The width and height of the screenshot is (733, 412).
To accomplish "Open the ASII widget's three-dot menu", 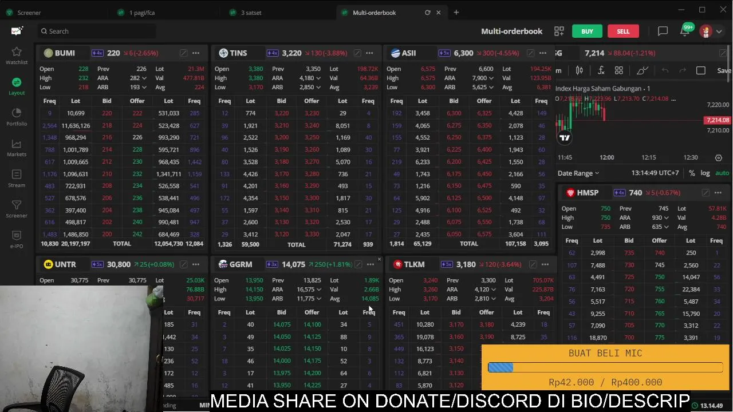I will coord(543,53).
